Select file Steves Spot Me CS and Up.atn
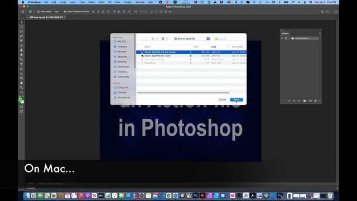Screen dimensions: 357x201 pyautogui.click(x=191, y=52)
